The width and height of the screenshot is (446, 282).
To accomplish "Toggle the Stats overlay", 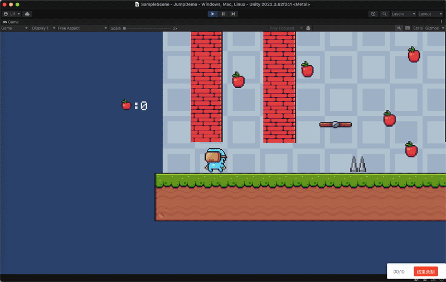I will click(x=418, y=28).
